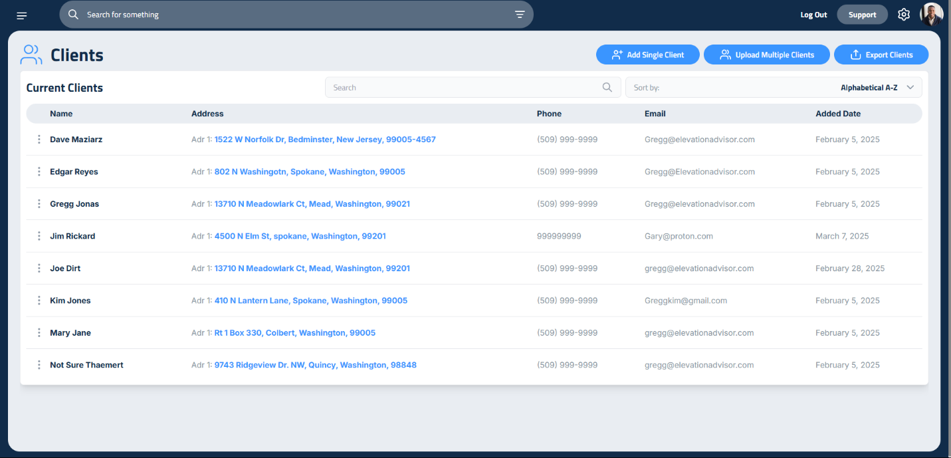
Task: Log out of the account
Action: (813, 15)
